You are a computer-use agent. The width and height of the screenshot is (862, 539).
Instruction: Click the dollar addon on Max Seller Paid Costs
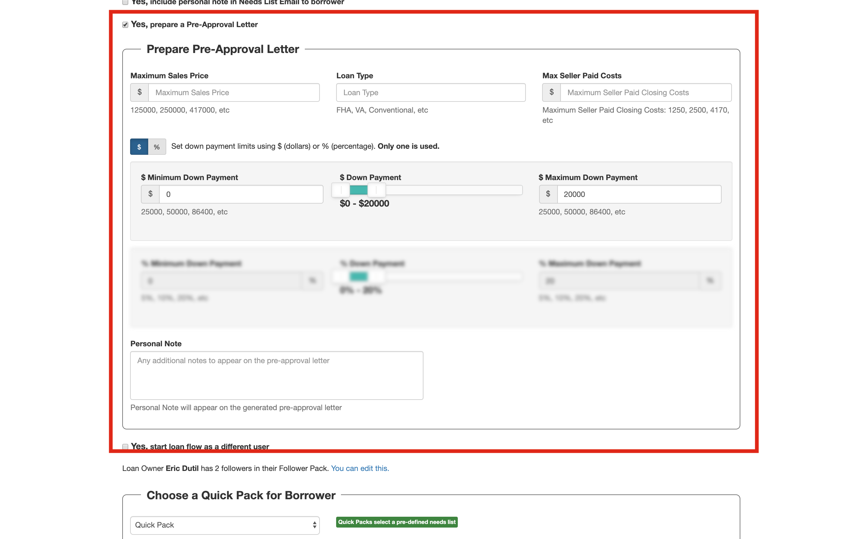pyautogui.click(x=551, y=92)
